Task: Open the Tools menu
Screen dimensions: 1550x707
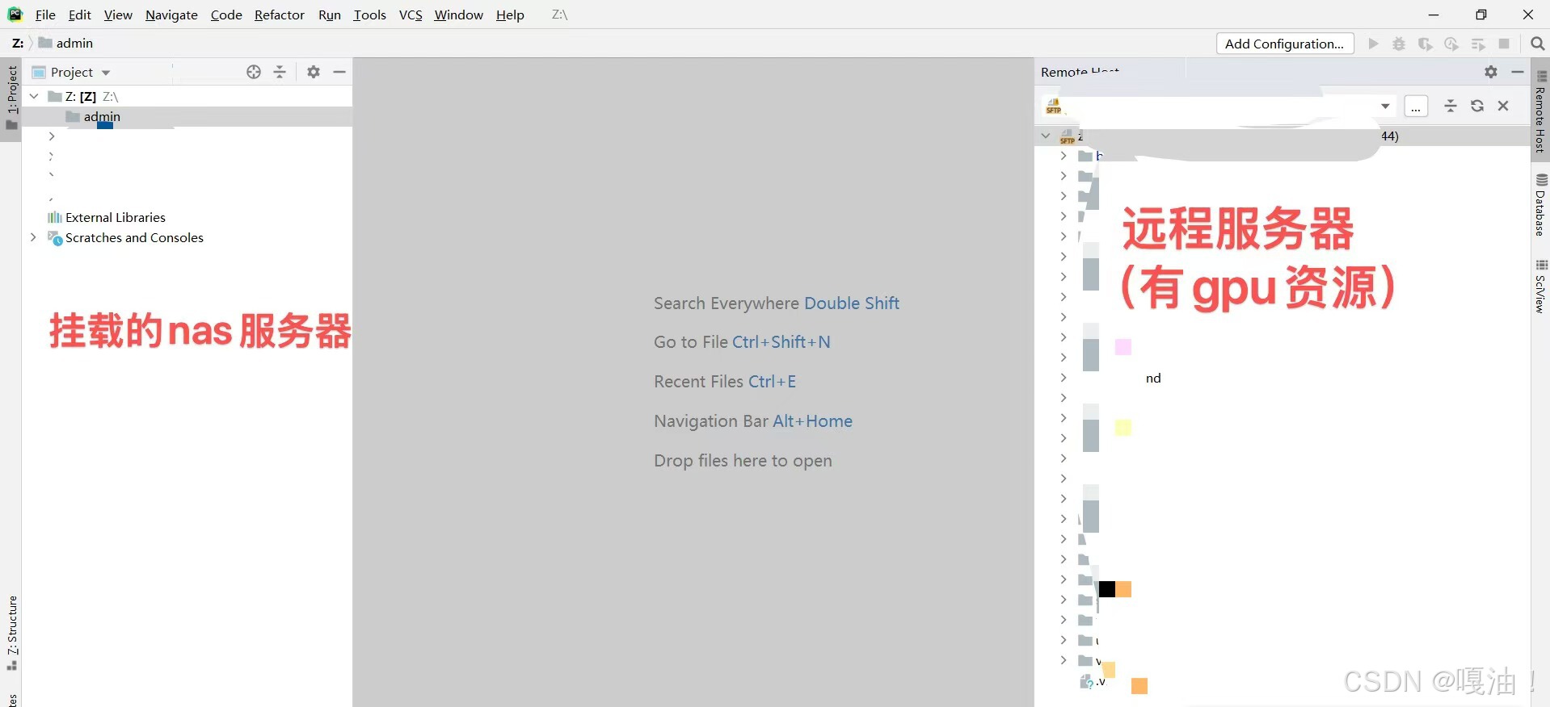Action: tap(370, 15)
